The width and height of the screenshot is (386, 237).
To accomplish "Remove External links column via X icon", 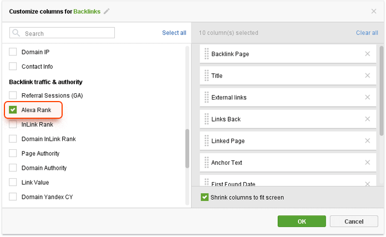I will (367, 97).
